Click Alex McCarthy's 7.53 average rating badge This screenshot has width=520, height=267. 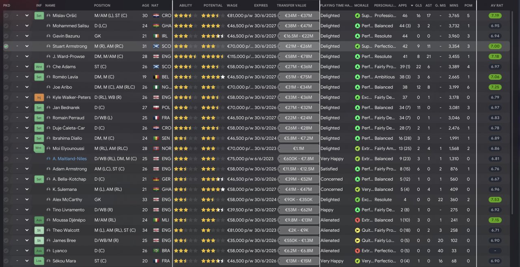point(495,200)
